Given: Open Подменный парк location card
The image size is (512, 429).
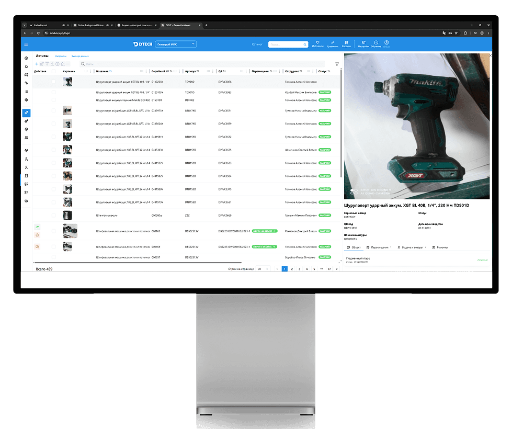Looking at the screenshot, I should 417,260.
